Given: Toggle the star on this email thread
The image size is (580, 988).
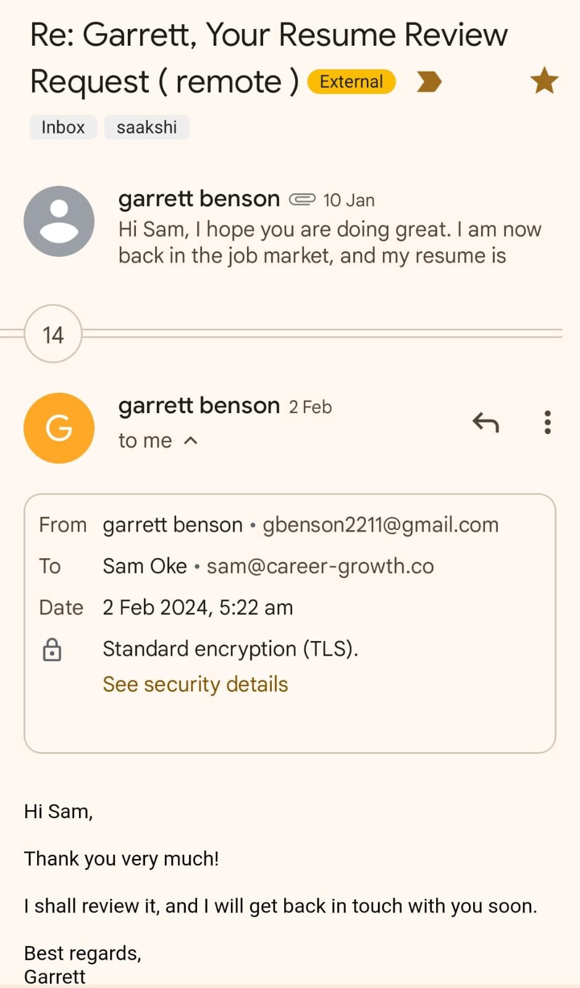Looking at the screenshot, I should [544, 82].
